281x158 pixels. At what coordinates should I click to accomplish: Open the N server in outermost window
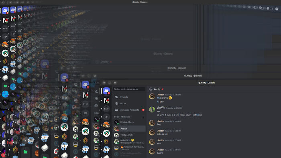click(x=5, y=20)
